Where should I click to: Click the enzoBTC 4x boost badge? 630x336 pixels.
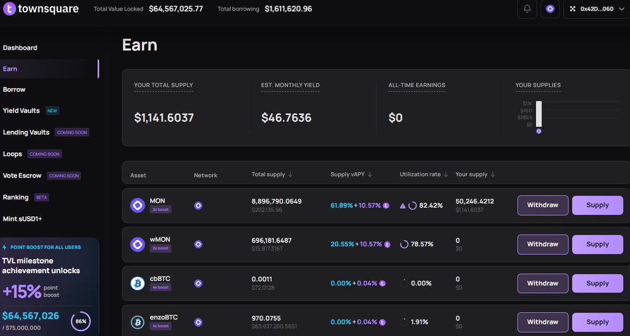(160, 326)
